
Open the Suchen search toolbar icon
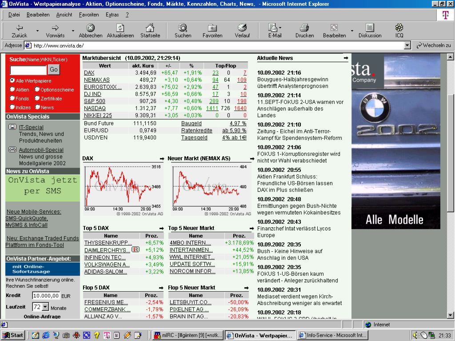183,30
